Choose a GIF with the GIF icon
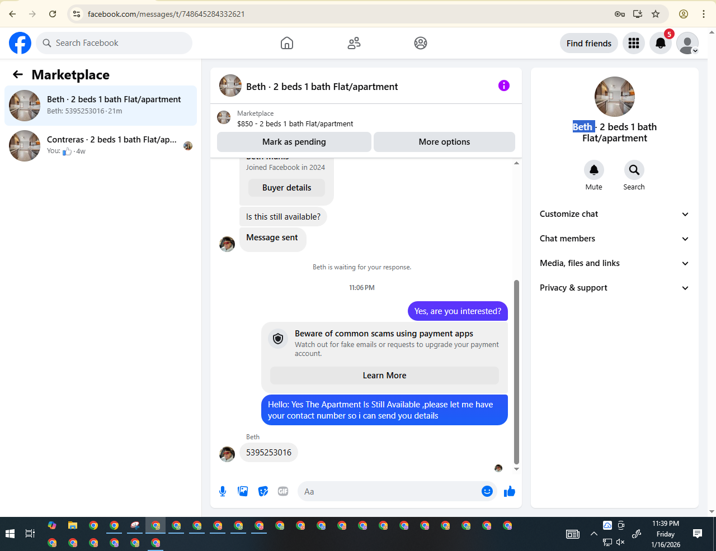Image resolution: width=716 pixels, height=551 pixels. (x=283, y=491)
